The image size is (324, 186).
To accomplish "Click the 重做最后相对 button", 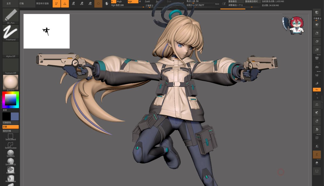I will coord(252,2).
